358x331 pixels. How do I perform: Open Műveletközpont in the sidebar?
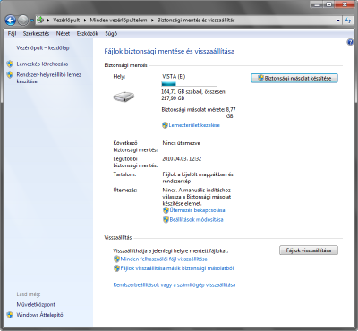36,304
